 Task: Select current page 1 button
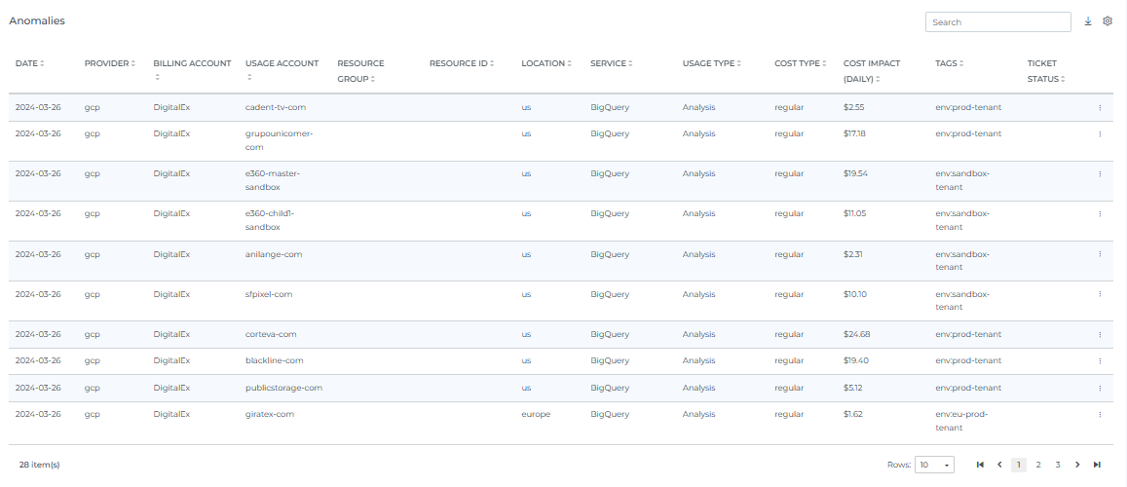click(x=1019, y=465)
